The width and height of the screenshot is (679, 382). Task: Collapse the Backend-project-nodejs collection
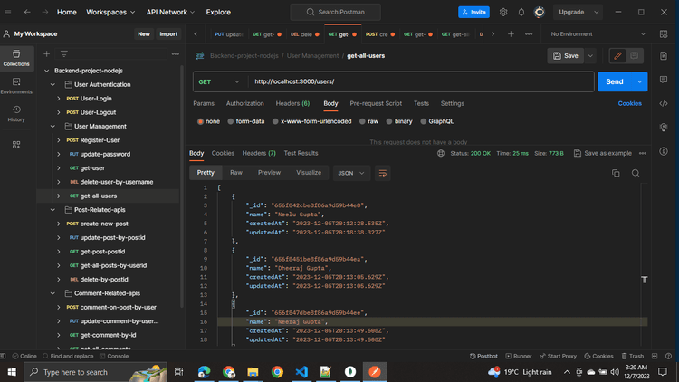point(47,71)
